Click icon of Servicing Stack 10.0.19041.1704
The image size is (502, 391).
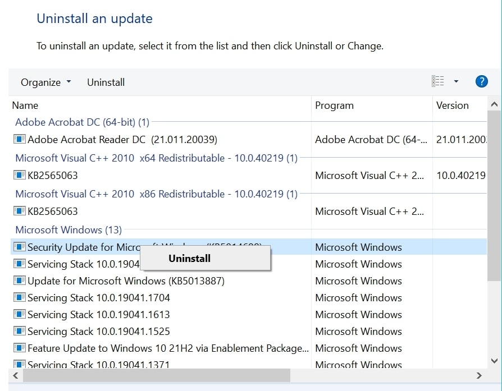coord(19,297)
